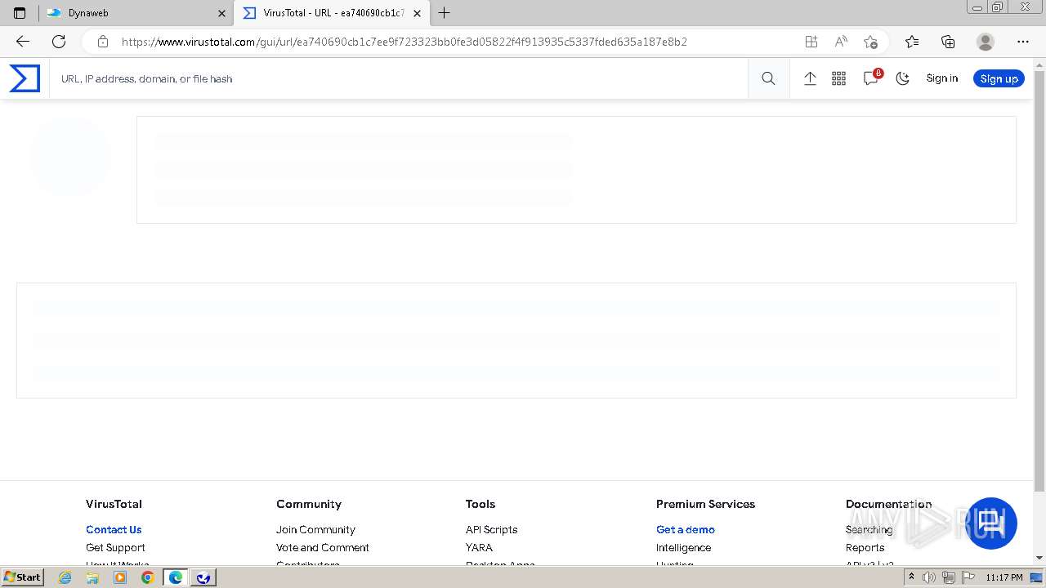Click the Edge taskbar icon
This screenshot has height=588, width=1046.
coord(175,577)
